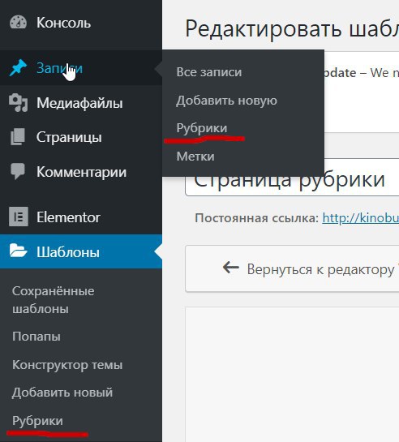Open Метки in the Записи flyout

click(195, 157)
